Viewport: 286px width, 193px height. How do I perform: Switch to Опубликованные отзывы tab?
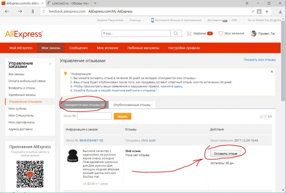click(132, 105)
